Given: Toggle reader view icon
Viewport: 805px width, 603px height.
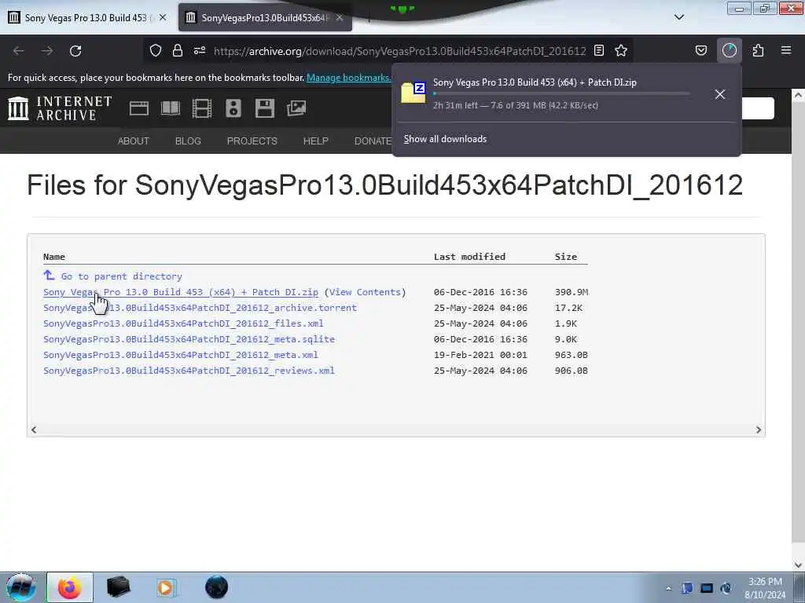Looking at the screenshot, I should (598, 50).
